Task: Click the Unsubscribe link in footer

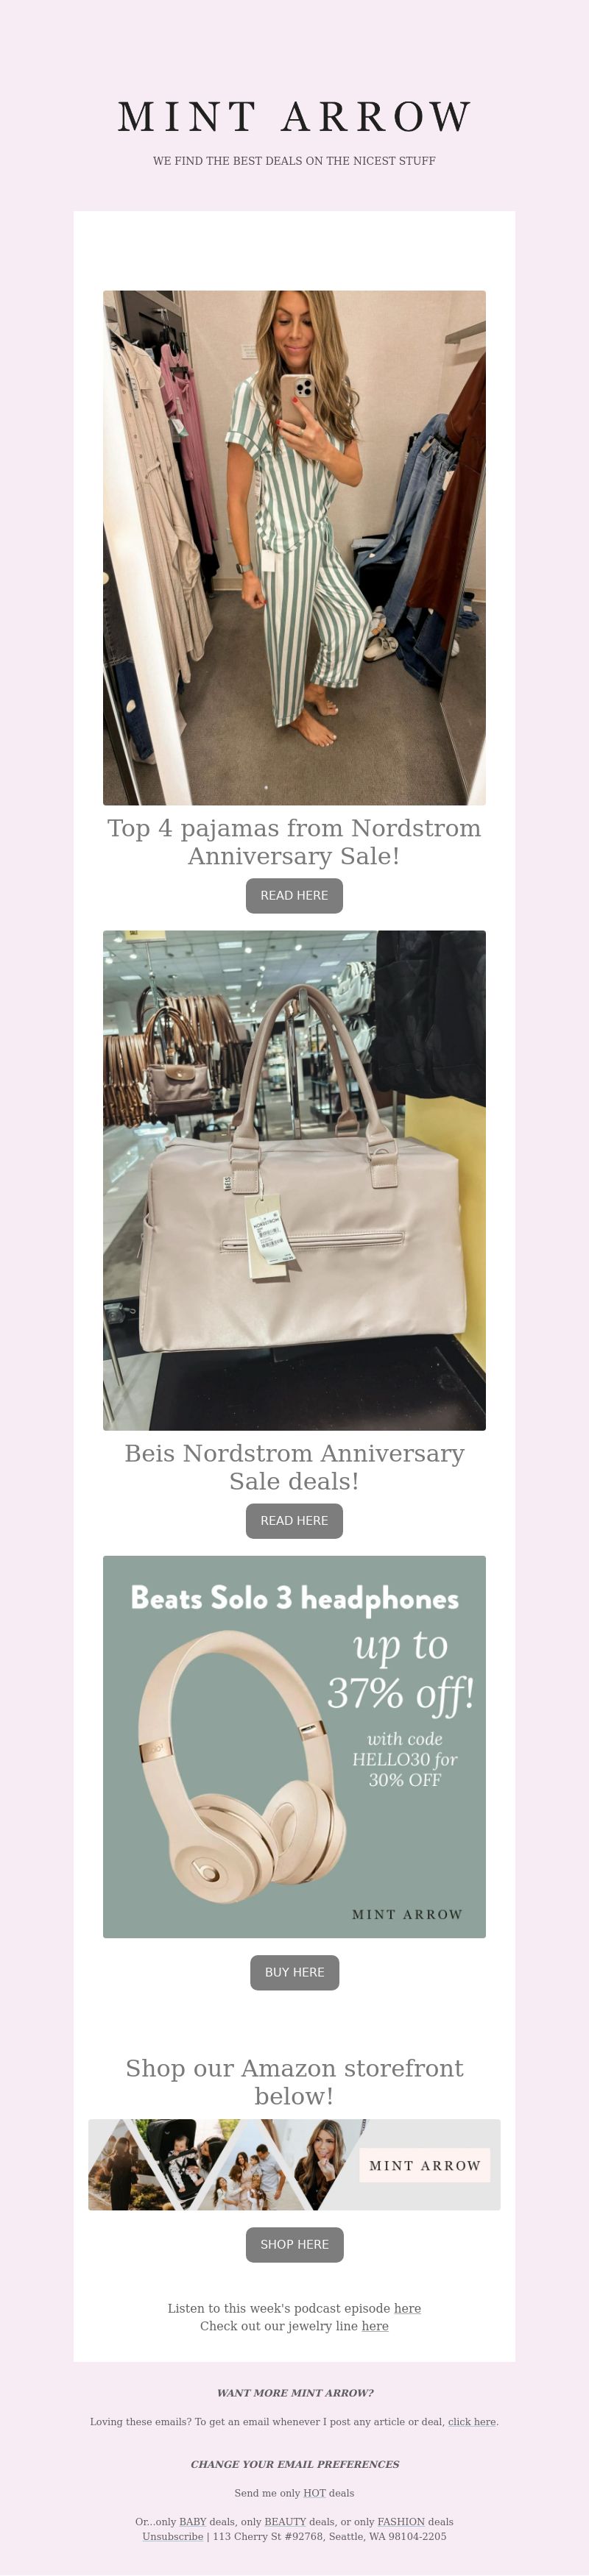Action: click(172, 2537)
